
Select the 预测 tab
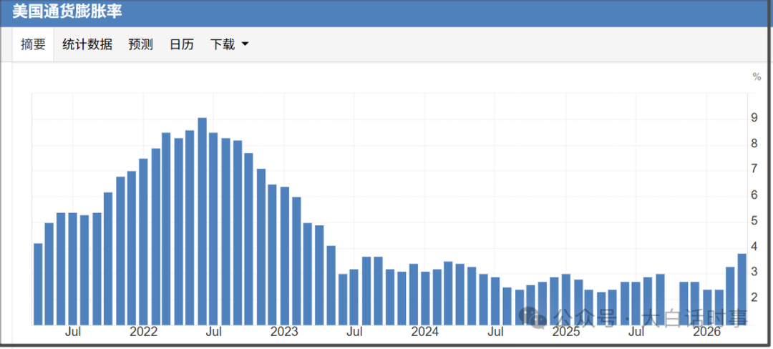[140, 44]
